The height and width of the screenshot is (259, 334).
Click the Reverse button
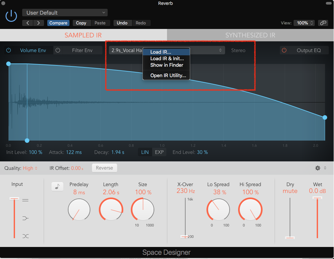click(x=104, y=168)
